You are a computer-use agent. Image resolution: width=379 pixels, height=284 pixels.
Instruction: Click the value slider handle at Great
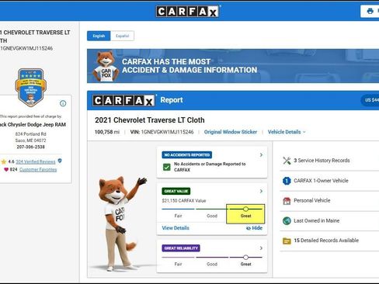[245, 209]
